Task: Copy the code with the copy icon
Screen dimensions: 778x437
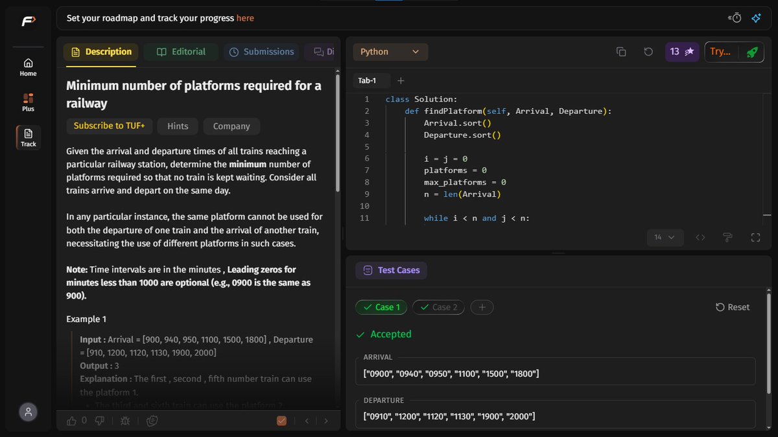Action: coord(621,52)
